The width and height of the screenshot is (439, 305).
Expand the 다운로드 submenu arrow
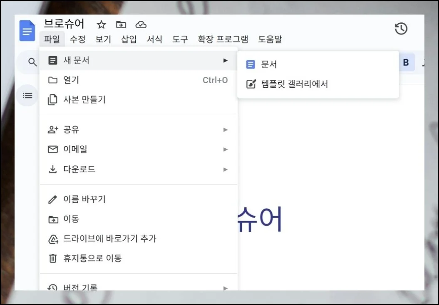[x=226, y=169]
